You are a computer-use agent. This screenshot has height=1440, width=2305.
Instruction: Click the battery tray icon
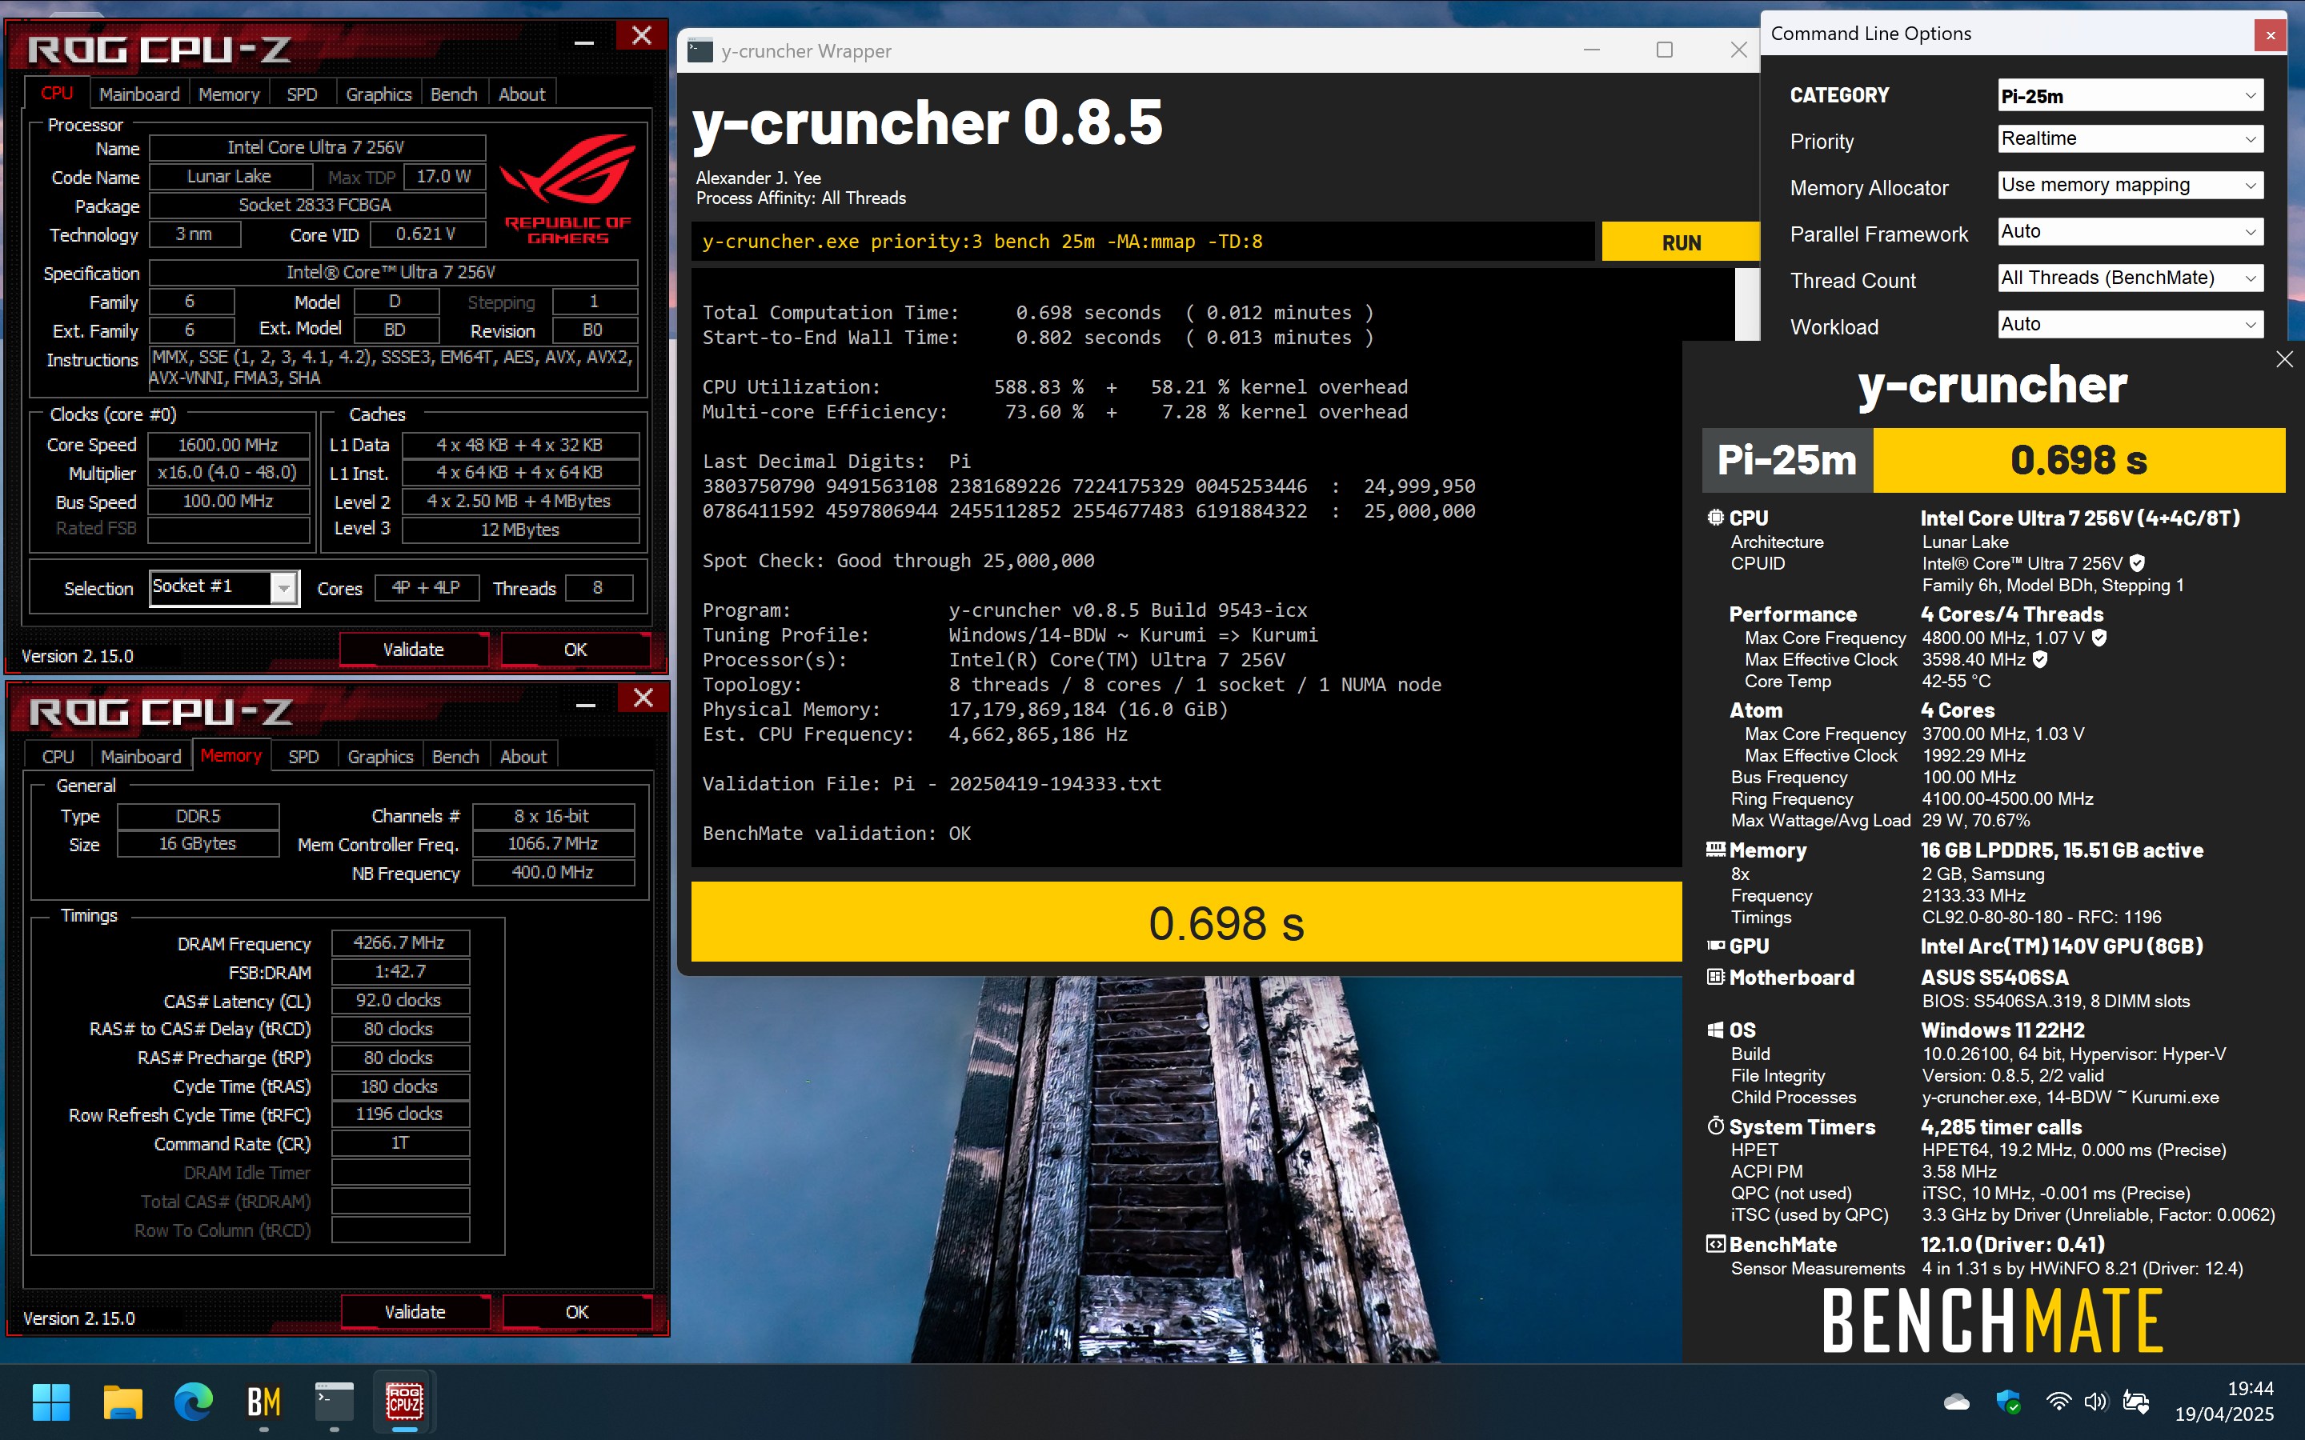[x=2135, y=1401]
